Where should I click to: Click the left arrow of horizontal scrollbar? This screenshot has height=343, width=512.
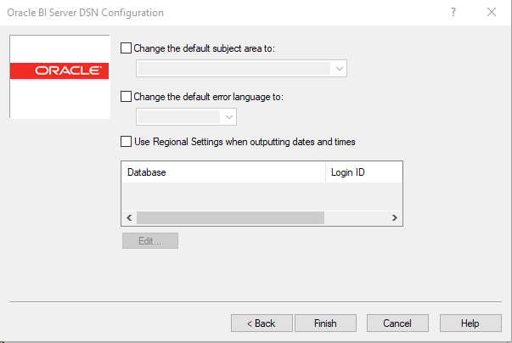[129, 217]
